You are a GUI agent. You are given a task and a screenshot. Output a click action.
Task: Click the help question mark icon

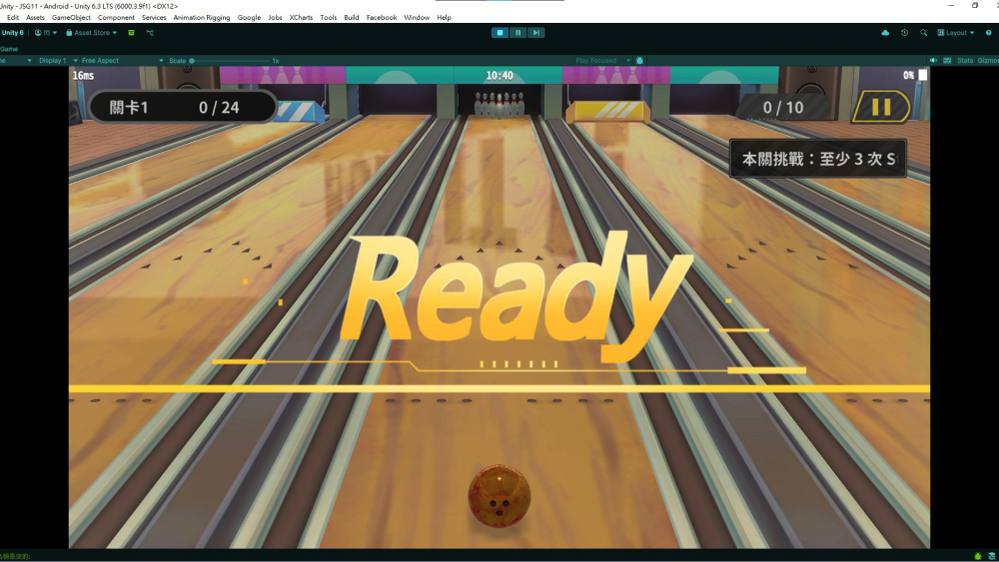989,33
